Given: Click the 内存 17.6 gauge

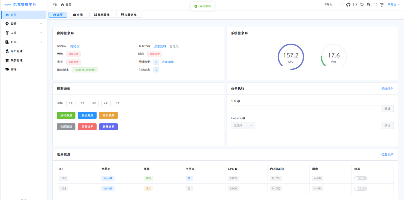Looking at the screenshot, I should click(334, 57).
